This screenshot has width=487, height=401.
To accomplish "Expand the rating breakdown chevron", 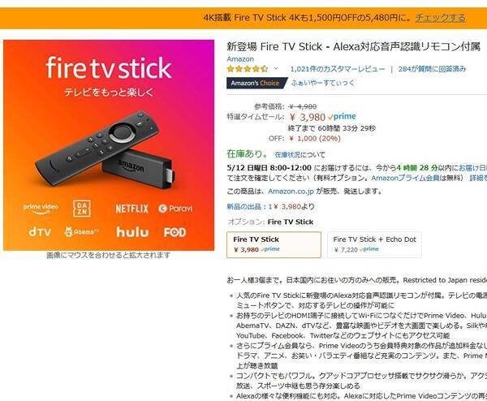I will (x=276, y=69).
